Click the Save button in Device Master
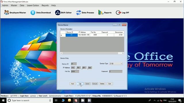 pos(87,84)
